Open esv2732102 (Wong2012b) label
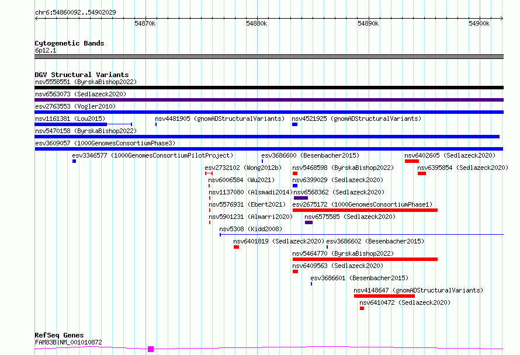The height and width of the screenshot is (355, 520). point(243,168)
